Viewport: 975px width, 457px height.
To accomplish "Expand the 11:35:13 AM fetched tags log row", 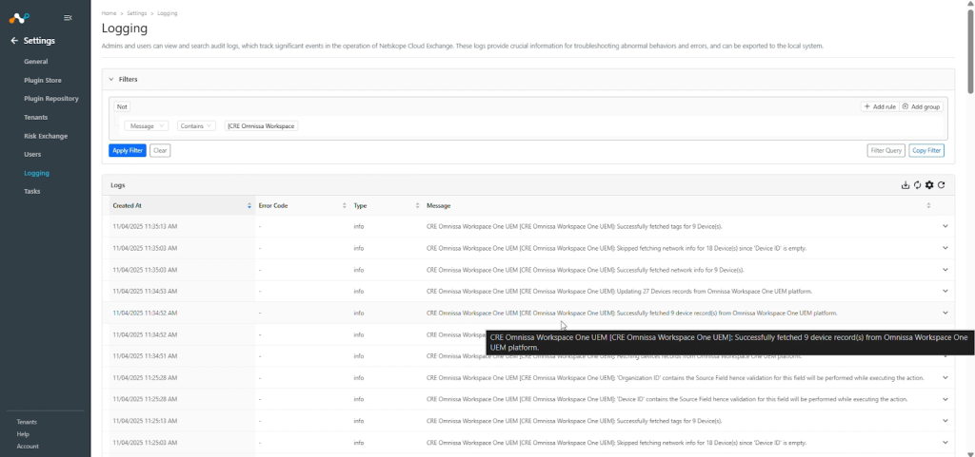I will coord(945,226).
